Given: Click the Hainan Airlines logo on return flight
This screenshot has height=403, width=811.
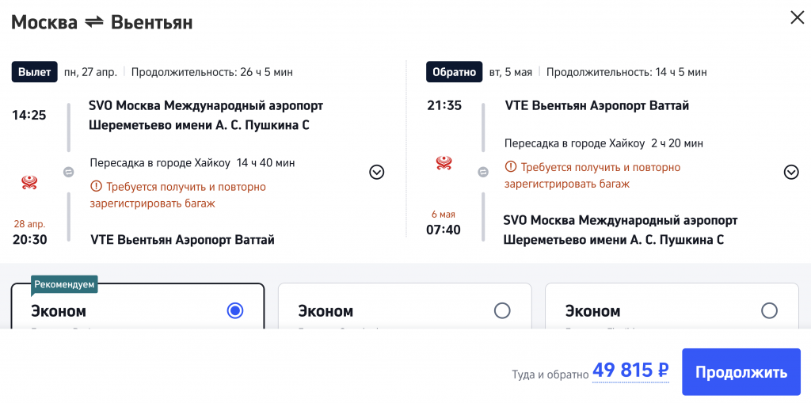Looking at the screenshot, I should 444,164.
